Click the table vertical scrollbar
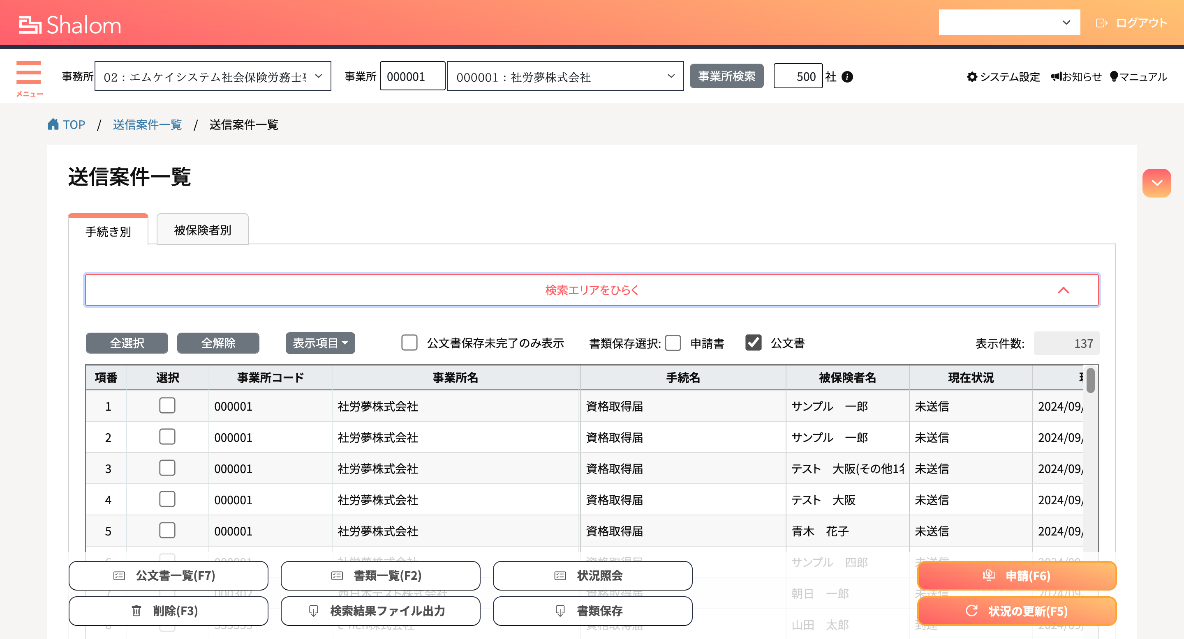Viewport: 1184px width, 639px height. coord(1090,380)
